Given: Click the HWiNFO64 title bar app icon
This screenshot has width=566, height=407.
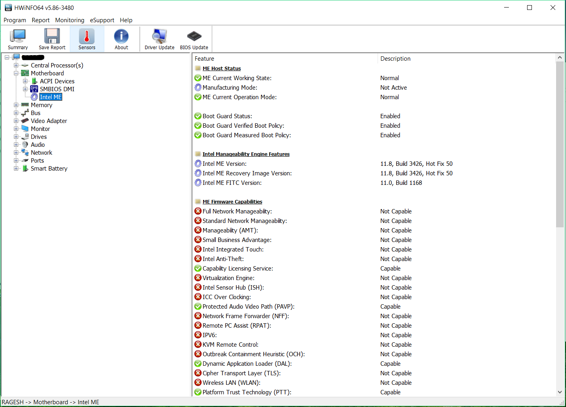Looking at the screenshot, I should 8,8.
